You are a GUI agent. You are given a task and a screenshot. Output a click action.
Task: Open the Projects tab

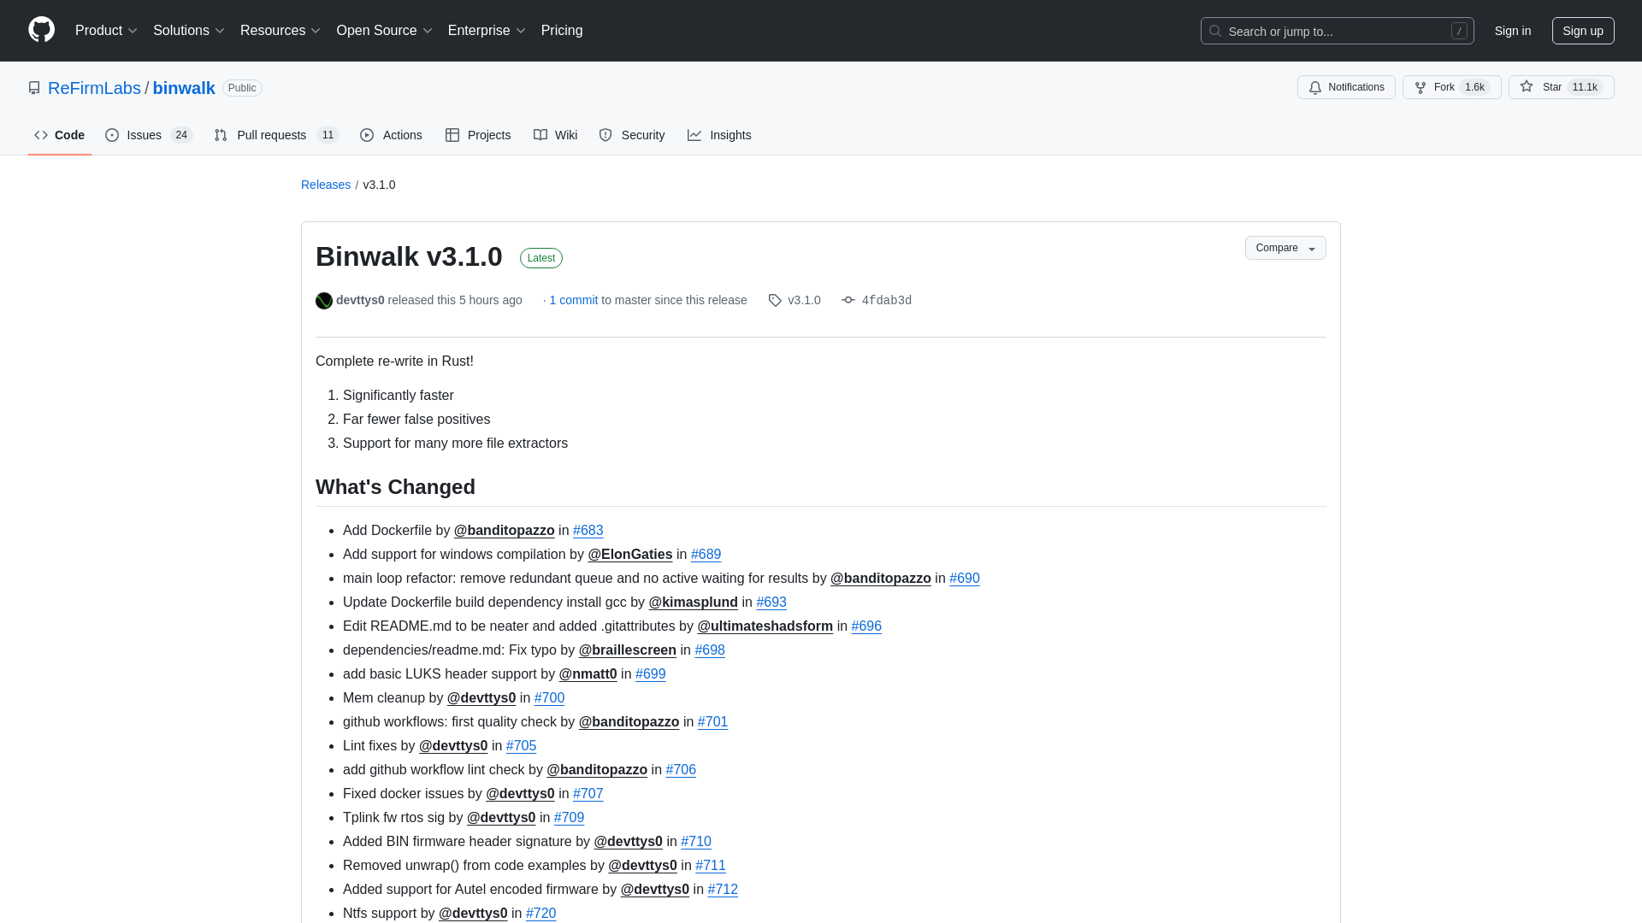tap(478, 135)
